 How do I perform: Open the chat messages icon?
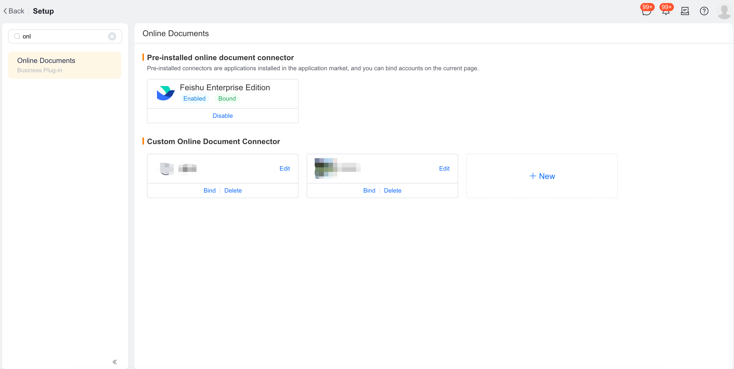646,11
